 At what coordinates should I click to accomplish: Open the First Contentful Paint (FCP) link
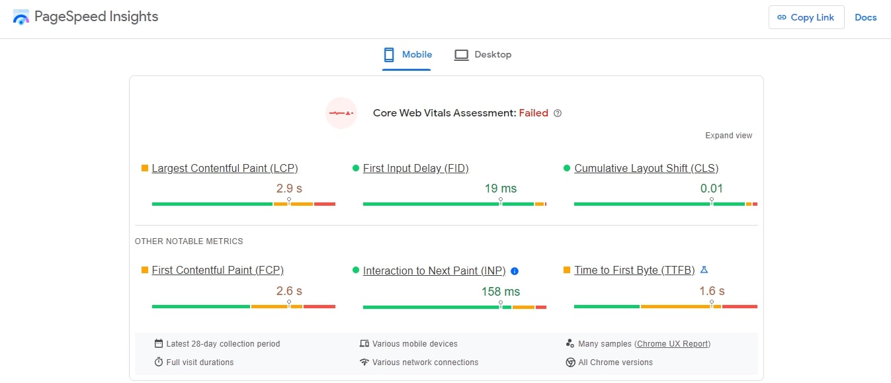click(x=218, y=270)
